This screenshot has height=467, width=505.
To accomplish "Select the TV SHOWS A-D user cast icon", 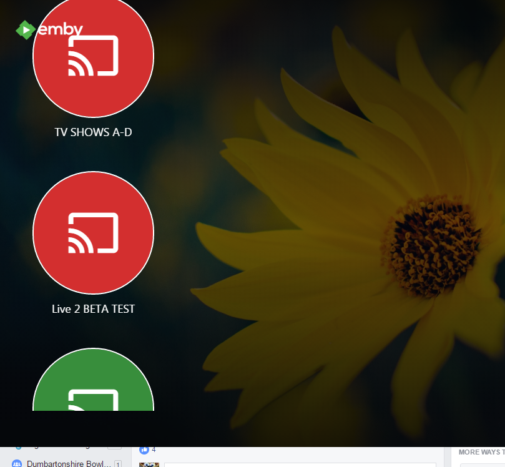I will pos(94,56).
